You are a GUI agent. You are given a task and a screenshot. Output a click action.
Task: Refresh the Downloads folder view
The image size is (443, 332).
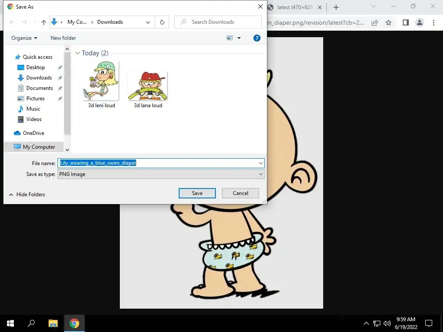(x=162, y=22)
